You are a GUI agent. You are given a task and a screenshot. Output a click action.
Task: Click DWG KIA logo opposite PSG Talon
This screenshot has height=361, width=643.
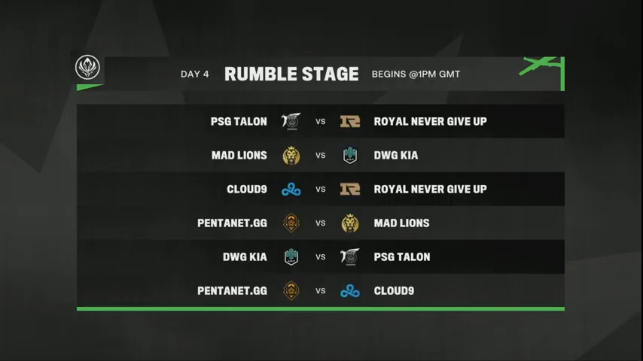click(x=291, y=256)
